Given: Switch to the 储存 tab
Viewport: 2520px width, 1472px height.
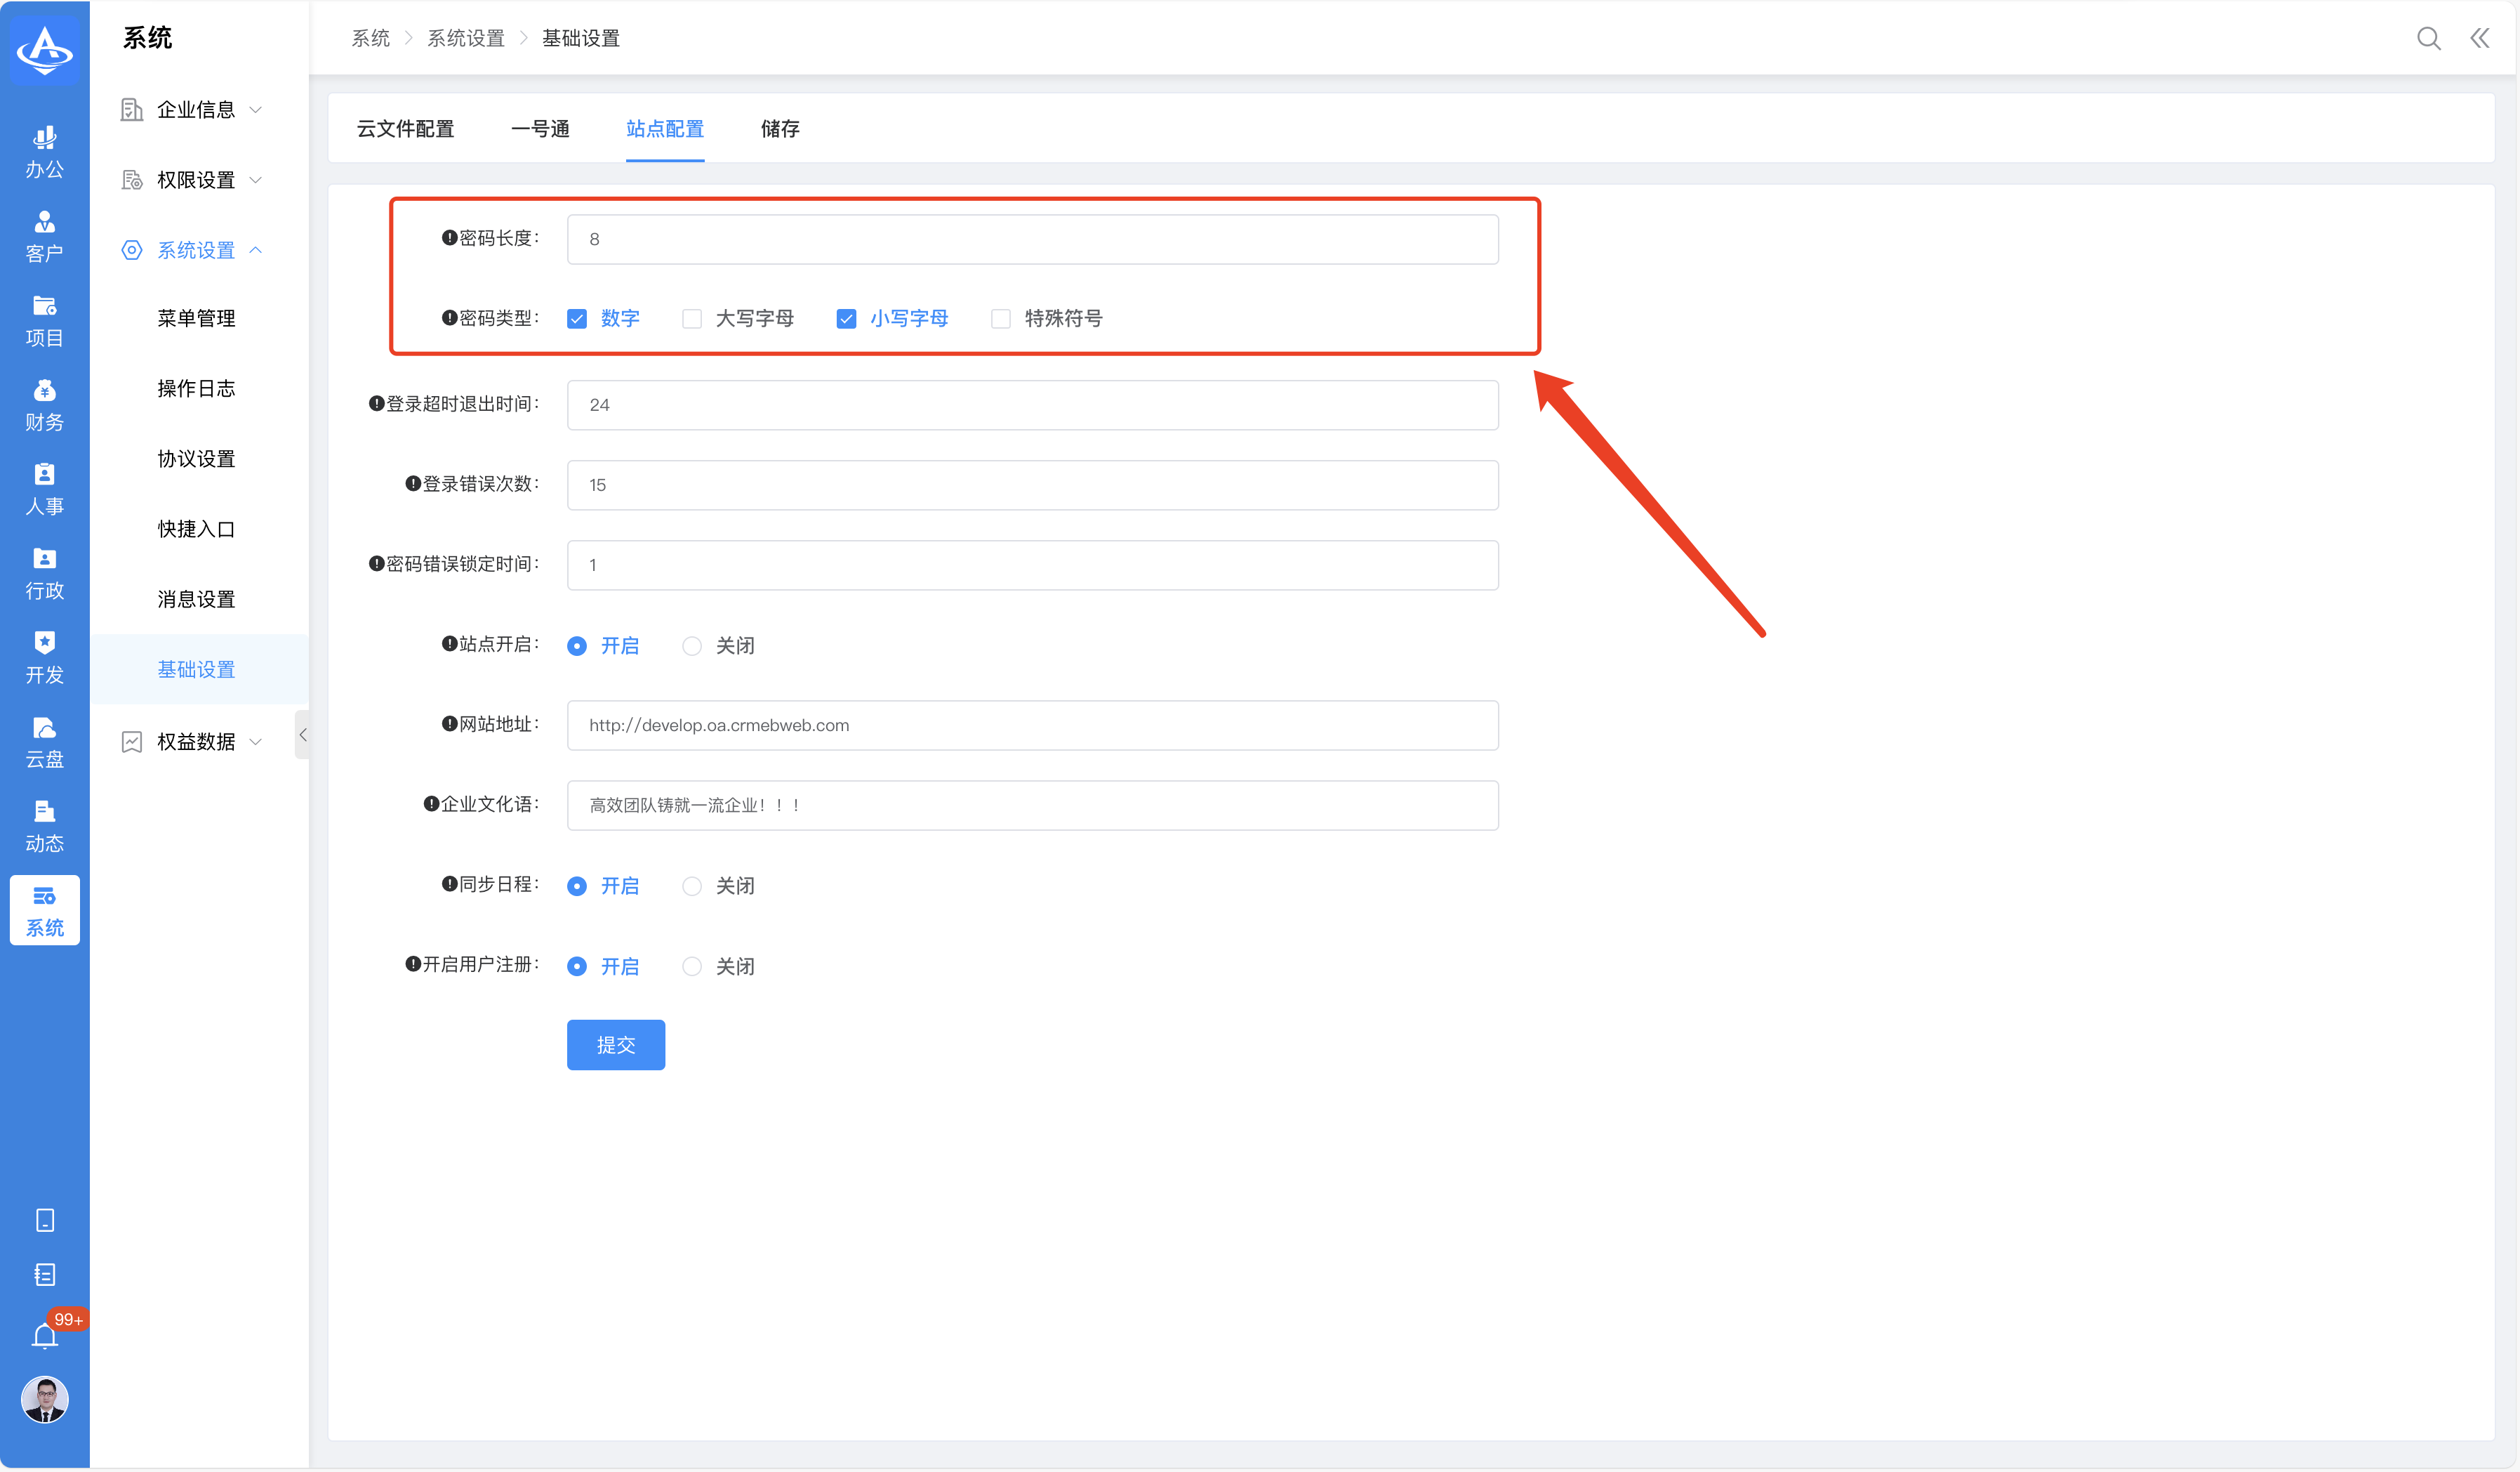Looking at the screenshot, I should coord(779,129).
